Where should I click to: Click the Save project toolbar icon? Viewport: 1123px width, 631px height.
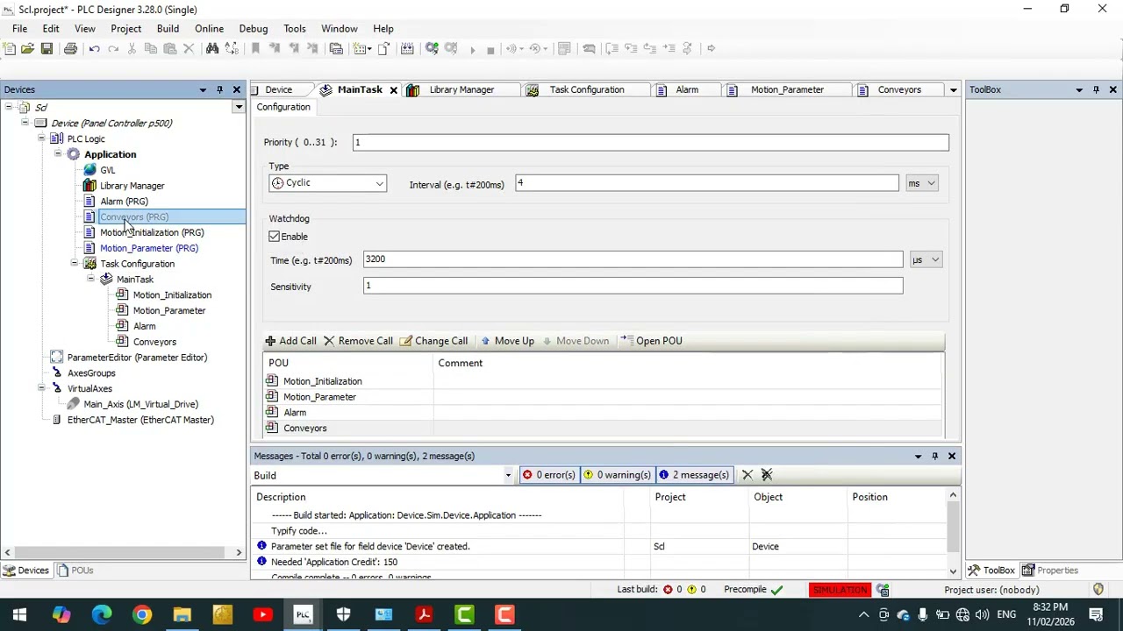(x=46, y=48)
